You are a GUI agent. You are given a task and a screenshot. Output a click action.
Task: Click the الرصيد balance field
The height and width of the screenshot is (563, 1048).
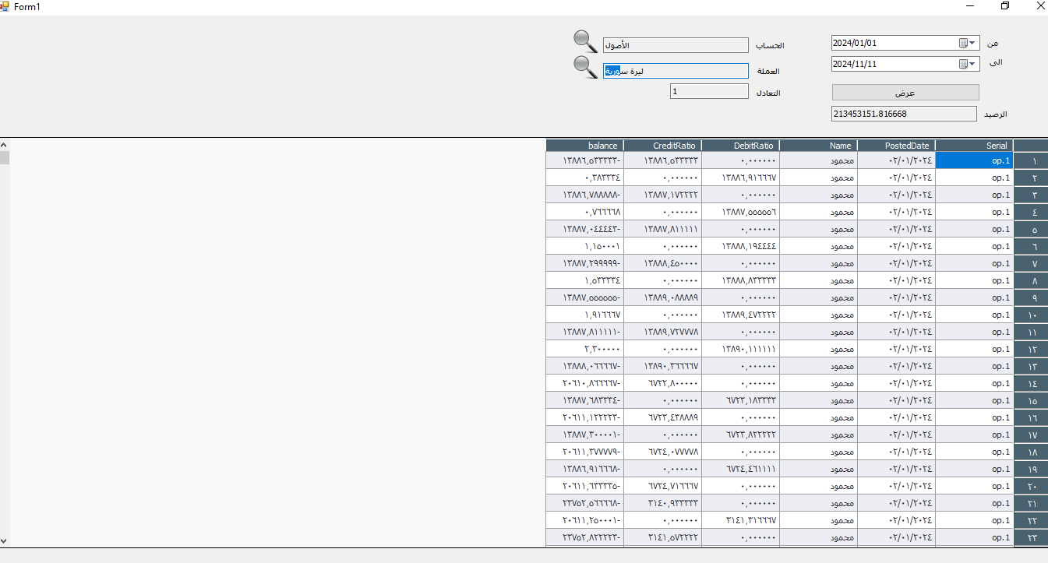[903, 113]
